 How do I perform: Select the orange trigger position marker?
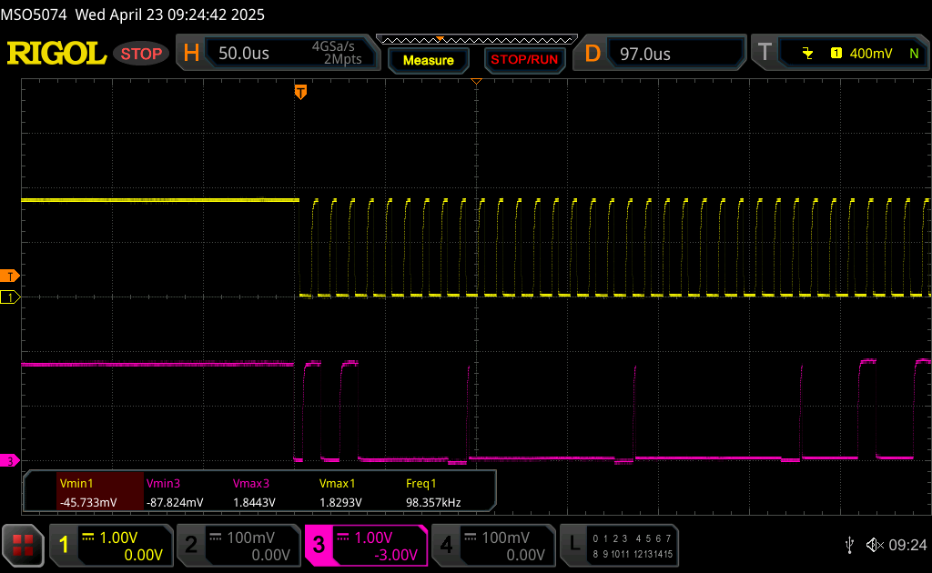300,92
